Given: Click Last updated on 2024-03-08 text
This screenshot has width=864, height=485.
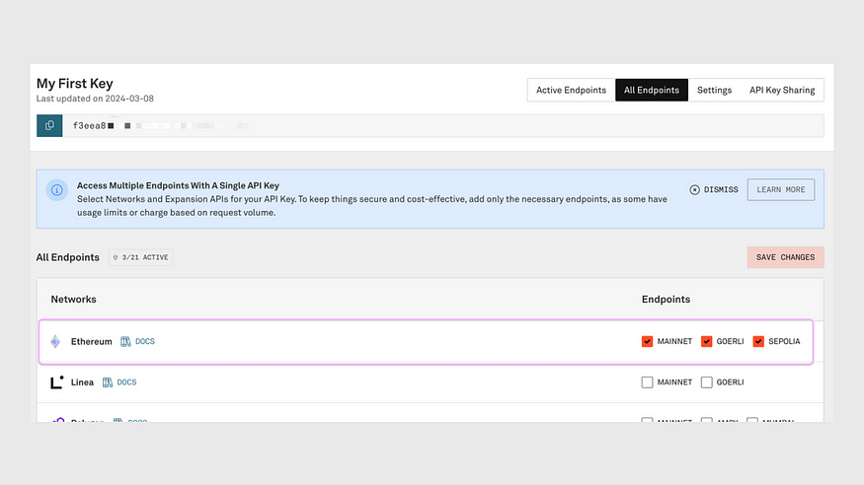Looking at the screenshot, I should (95, 99).
